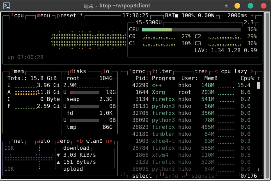
Task: Click the swap disk usage bar
Action: tap(85, 106)
